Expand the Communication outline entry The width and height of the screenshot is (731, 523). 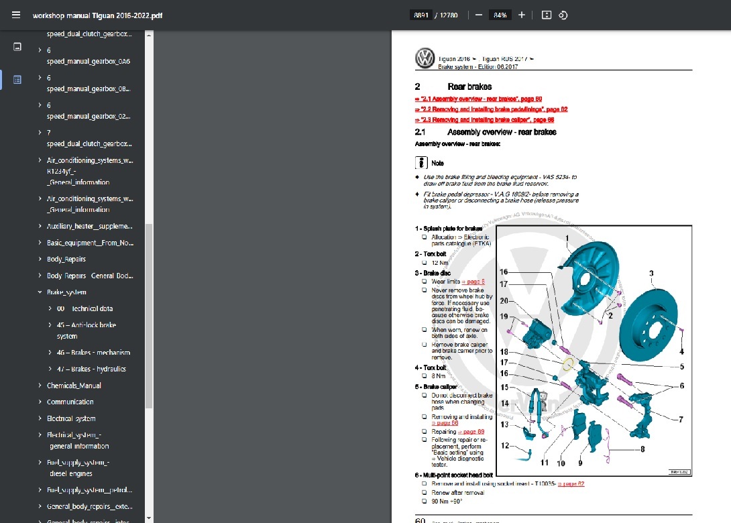click(40, 402)
